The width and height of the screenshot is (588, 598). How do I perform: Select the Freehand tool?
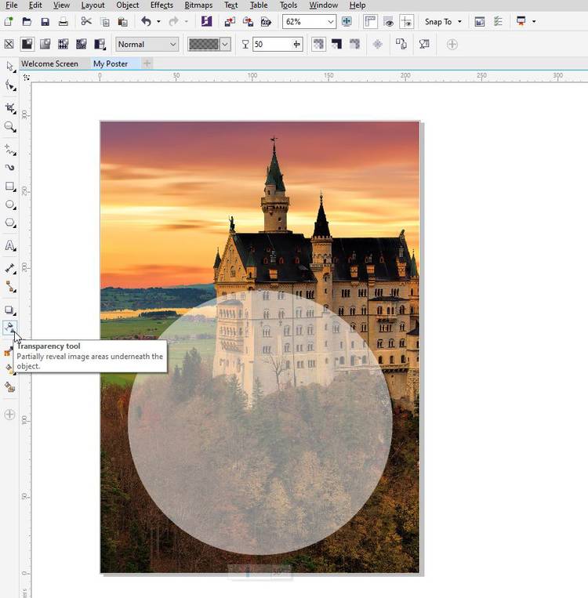[10, 150]
